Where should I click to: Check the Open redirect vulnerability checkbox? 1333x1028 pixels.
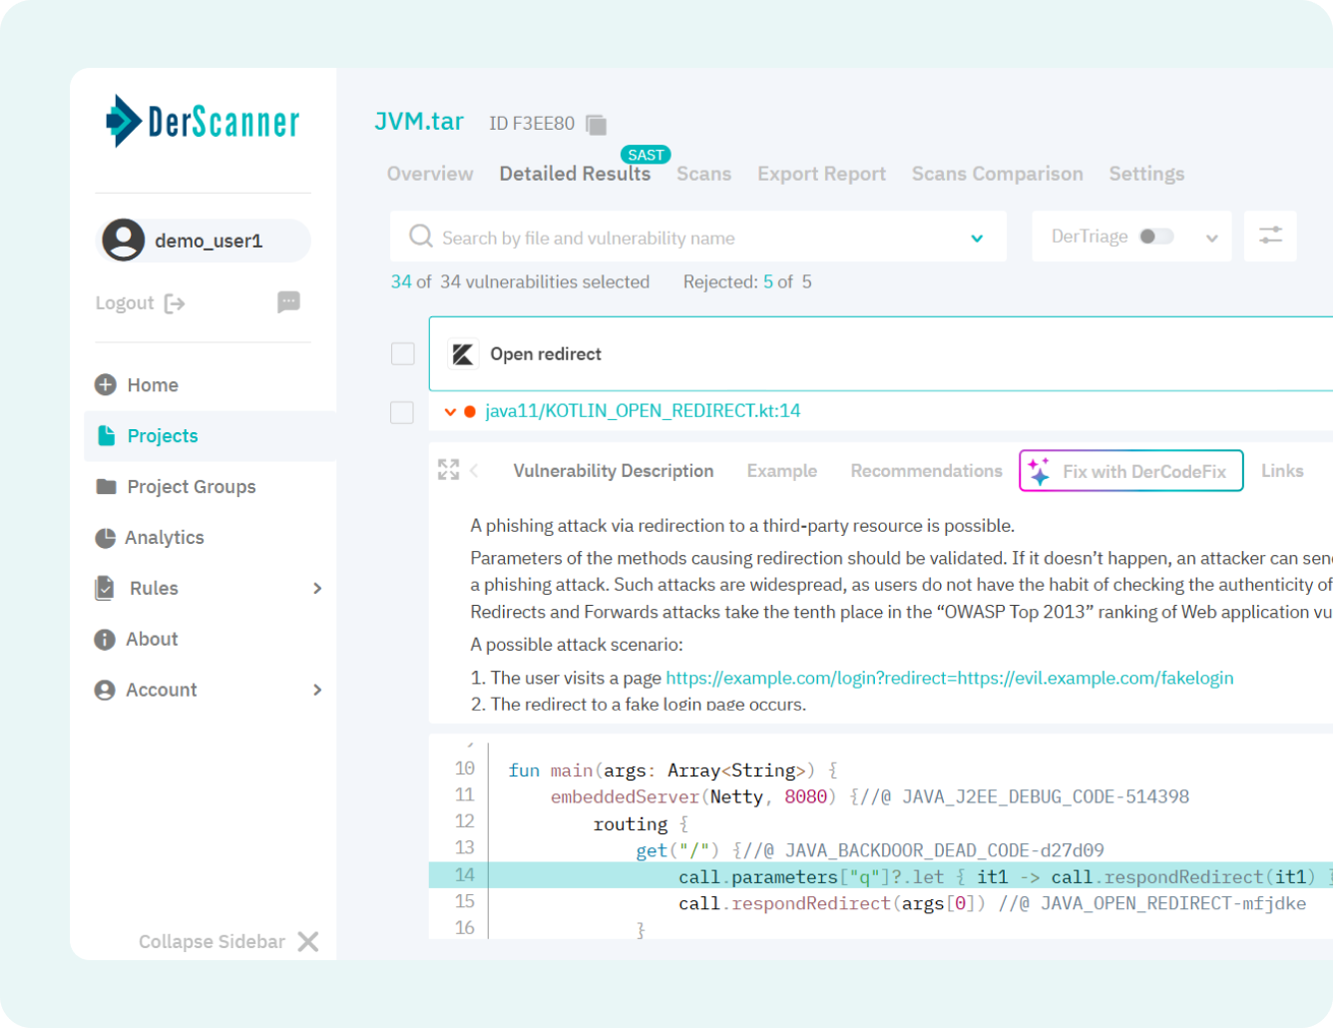[x=402, y=353]
